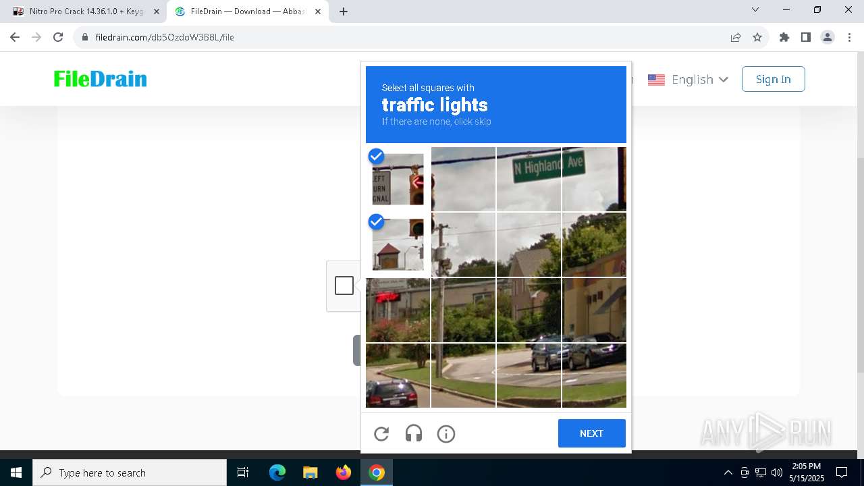Click the address bar URL
The width and height of the screenshot is (864, 486).
coord(165,37)
